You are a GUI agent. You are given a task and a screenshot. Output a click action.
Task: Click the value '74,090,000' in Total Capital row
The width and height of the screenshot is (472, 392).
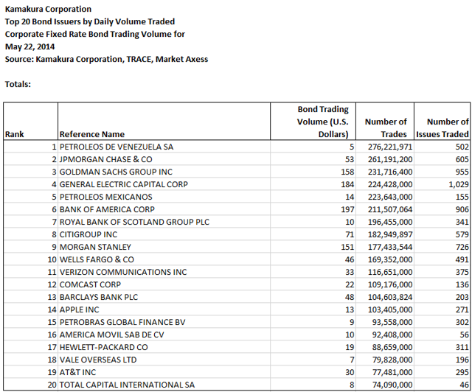coord(392,385)
